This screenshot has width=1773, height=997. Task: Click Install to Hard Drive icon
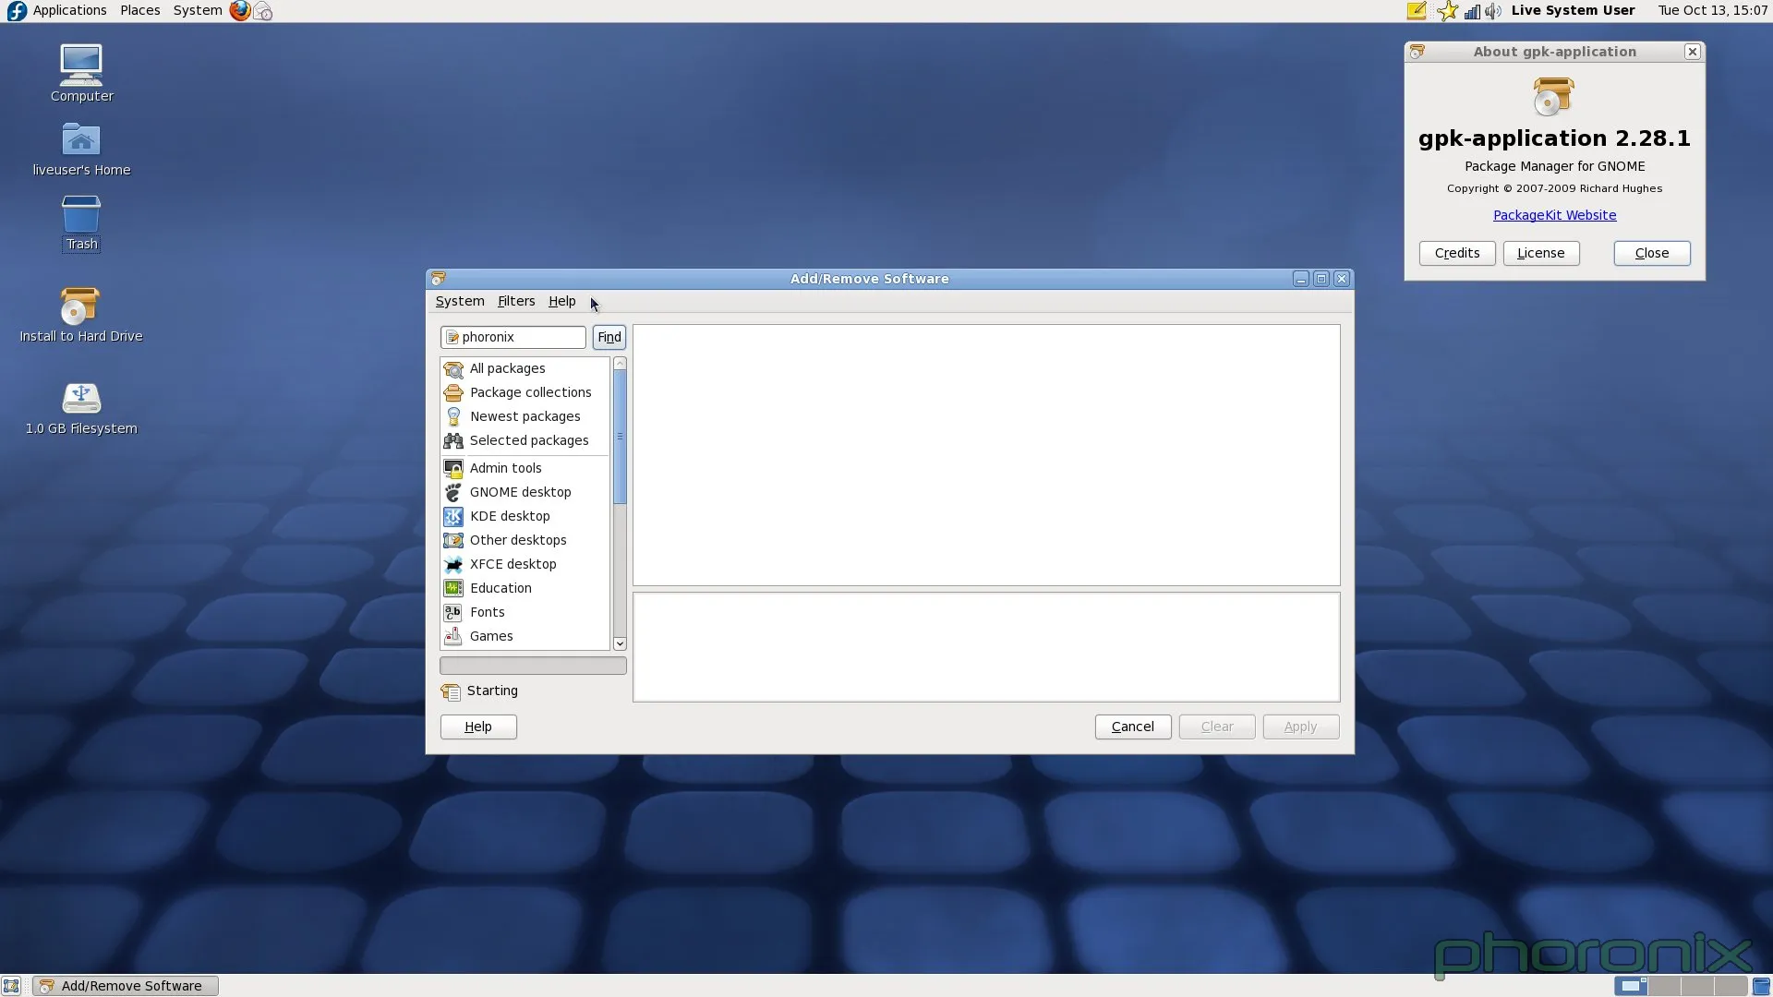[x=79, y=306]
